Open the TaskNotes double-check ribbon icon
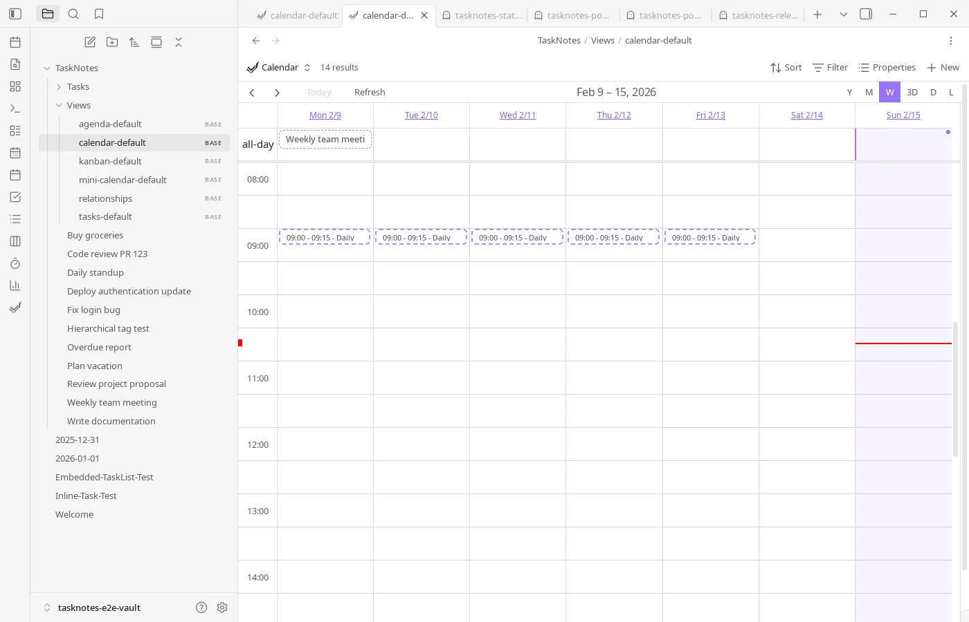This screenshot has width=969, height=622. [x=15, y=308]
